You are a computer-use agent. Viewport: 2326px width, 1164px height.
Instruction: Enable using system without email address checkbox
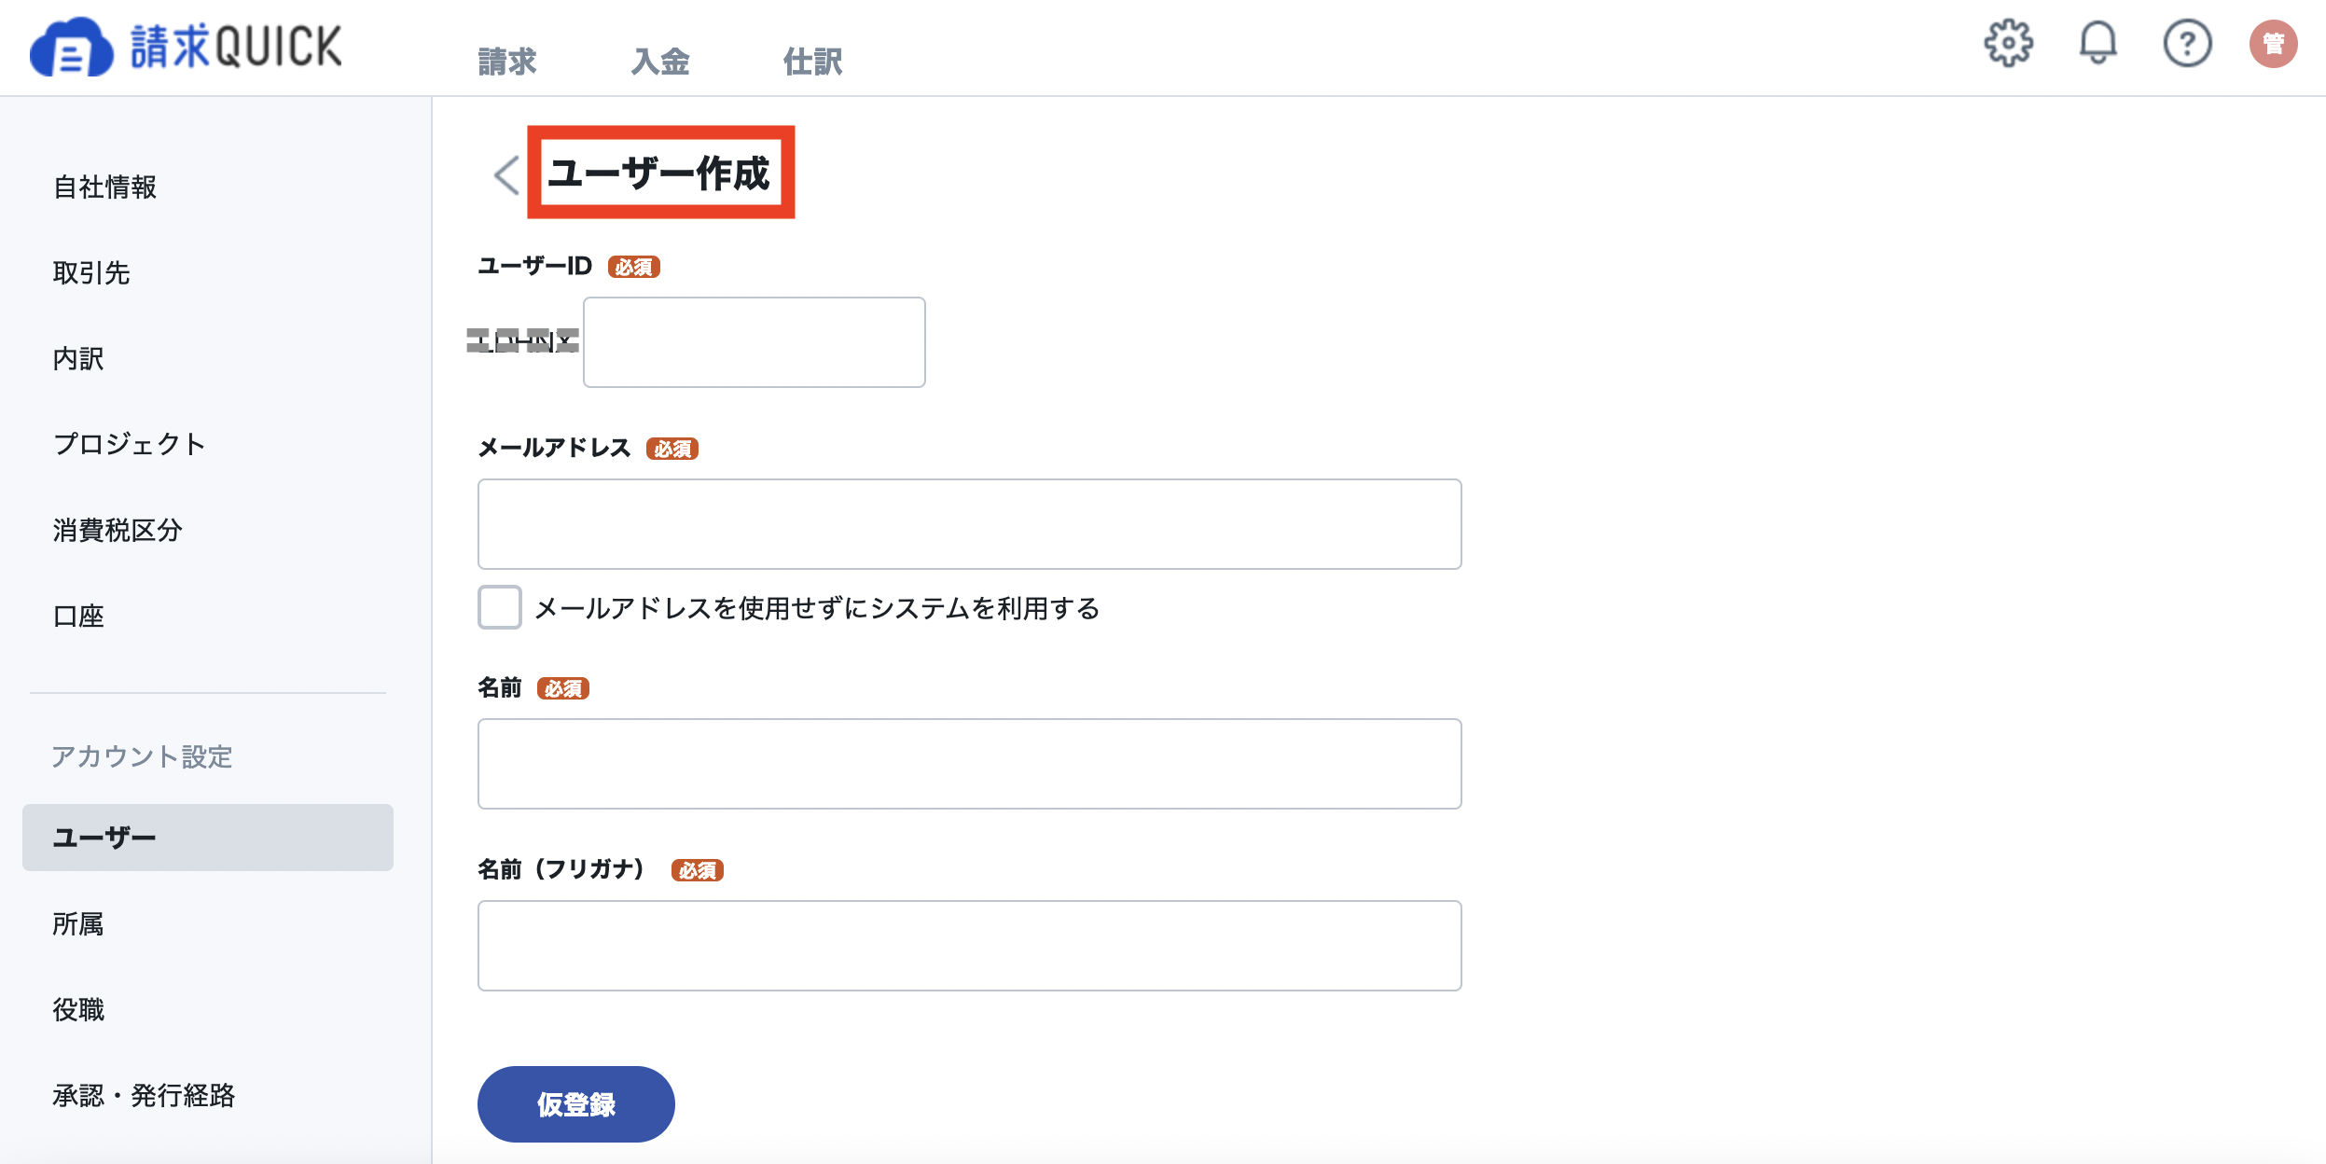(499, 607)
